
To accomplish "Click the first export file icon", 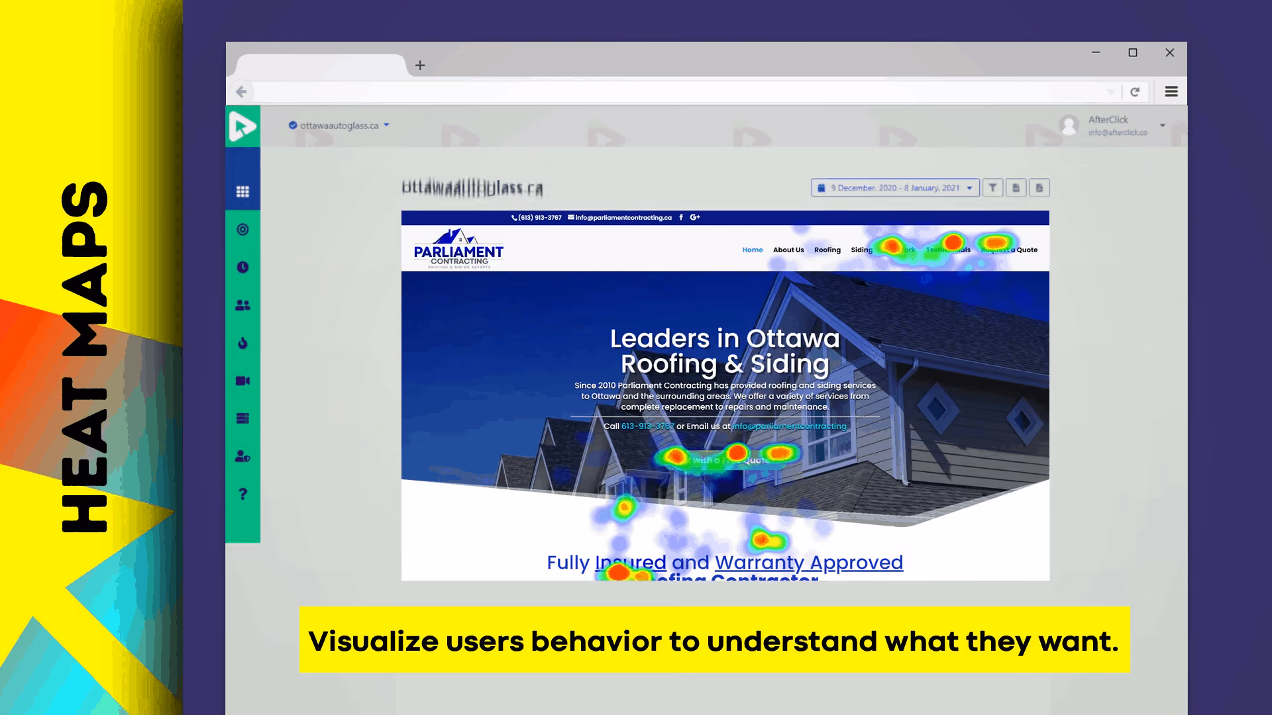I will pyautogui.click(x=1016, y=188).
